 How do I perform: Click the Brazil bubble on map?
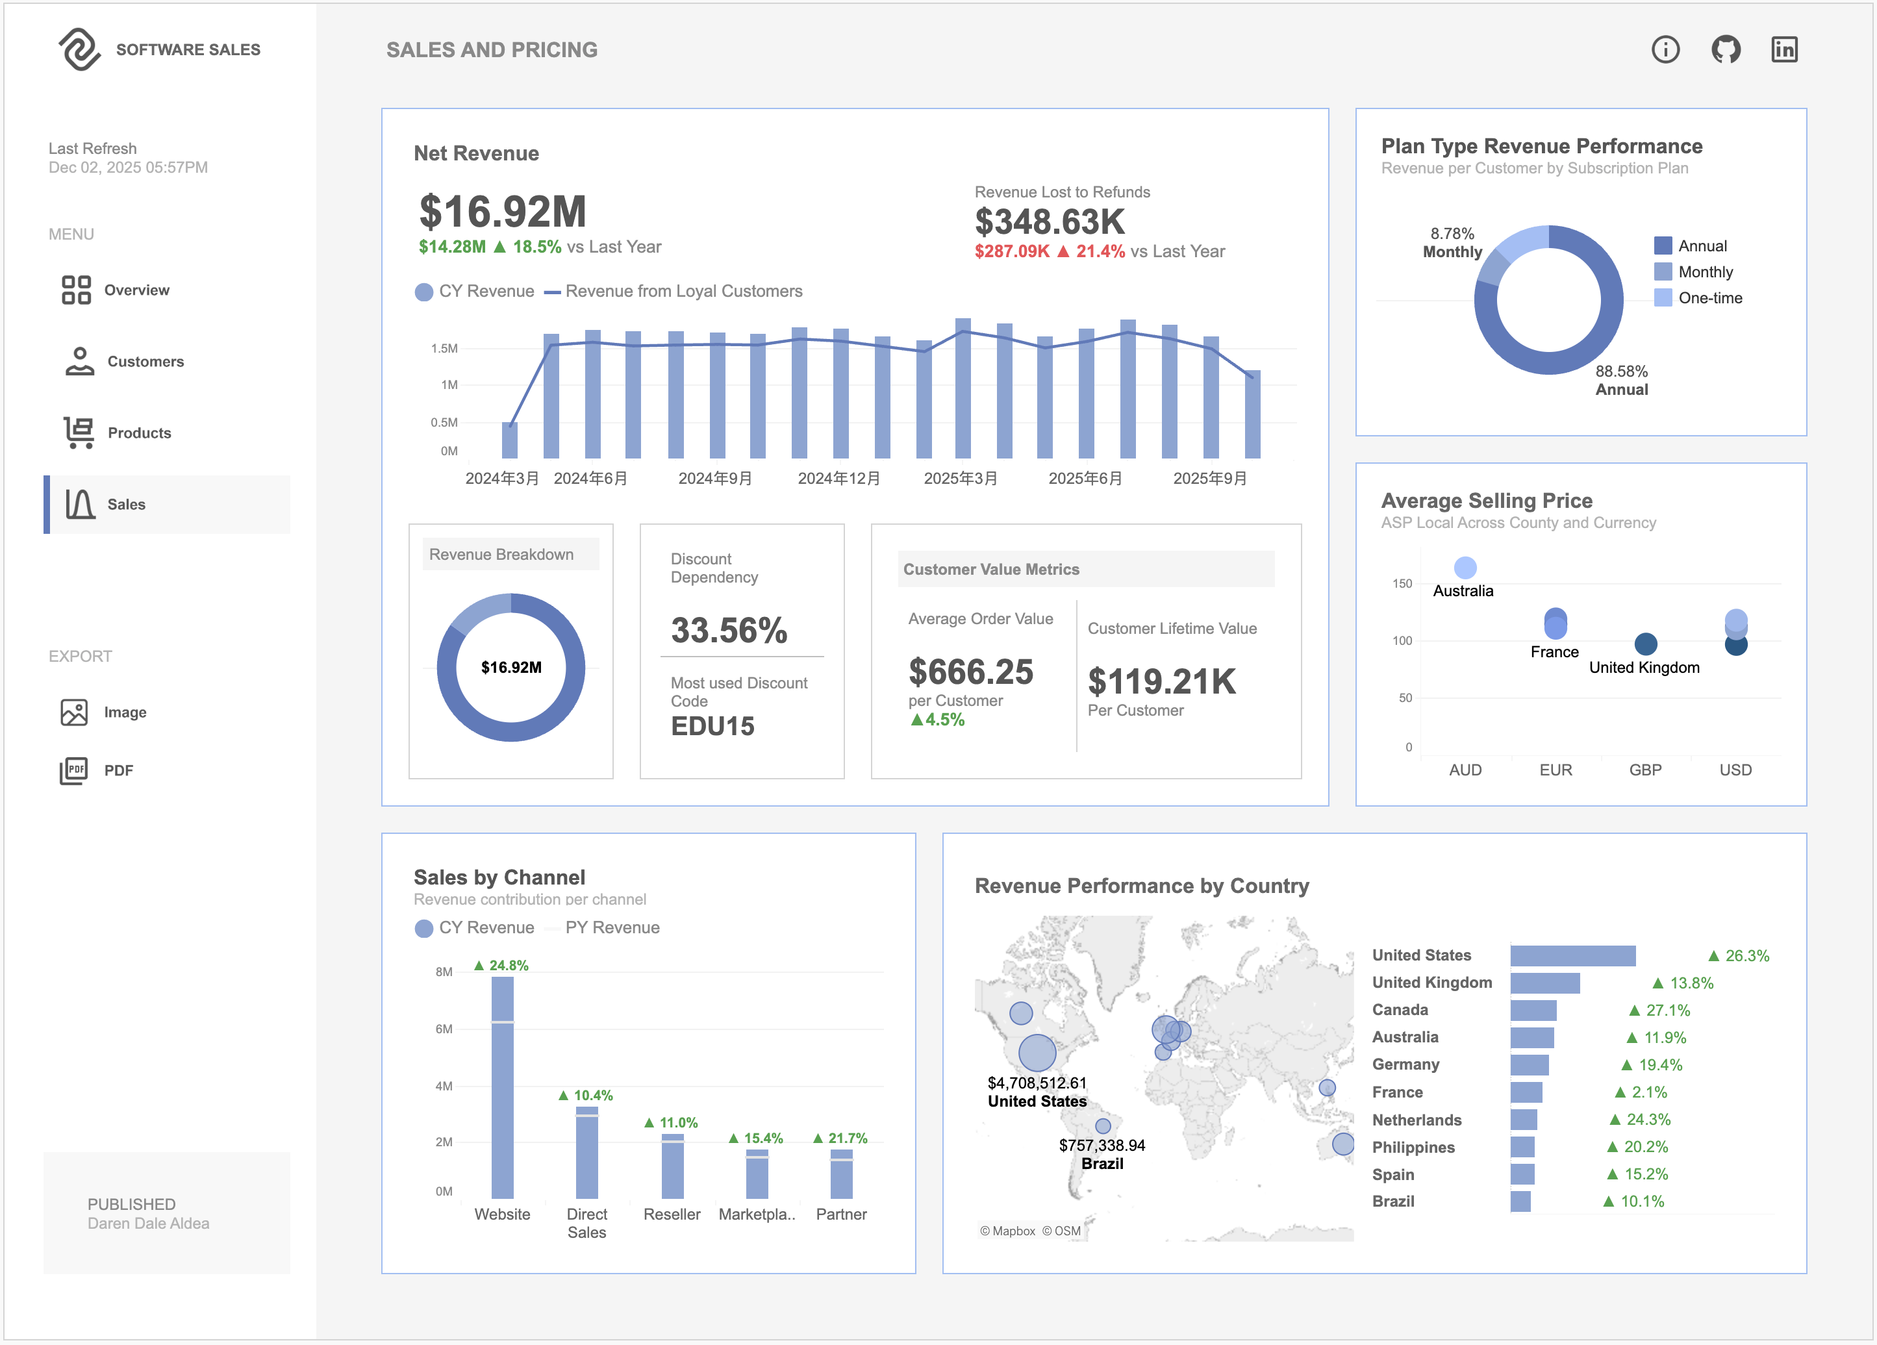tap(1102, 1125)
